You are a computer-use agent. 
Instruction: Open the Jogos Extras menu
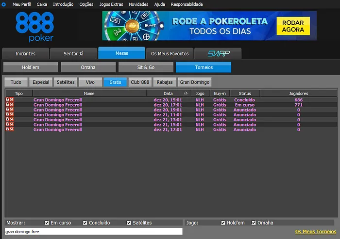point(111,4)
